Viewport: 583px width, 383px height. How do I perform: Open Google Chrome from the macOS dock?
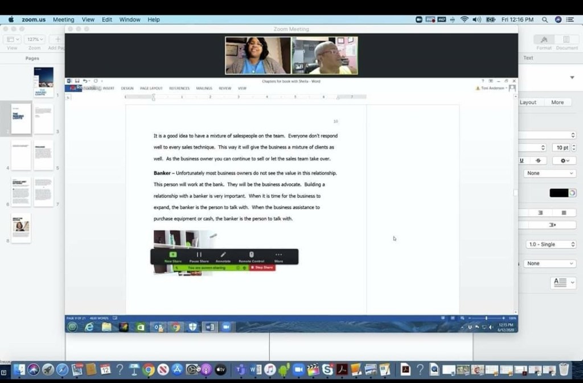pos(149,370)
